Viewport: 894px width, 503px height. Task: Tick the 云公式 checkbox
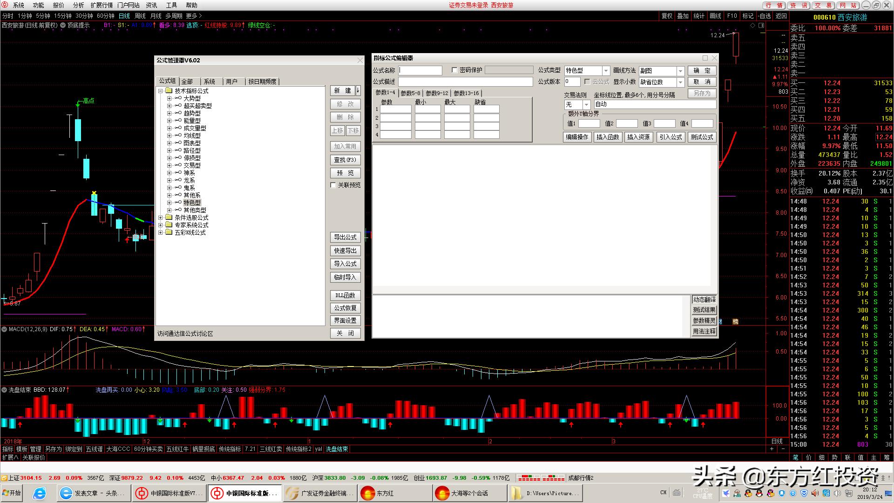(x=587, y=82)
